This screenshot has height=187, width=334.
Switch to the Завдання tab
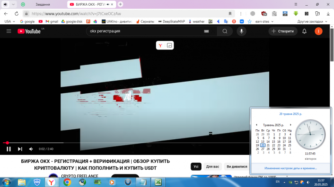[43, 4]
